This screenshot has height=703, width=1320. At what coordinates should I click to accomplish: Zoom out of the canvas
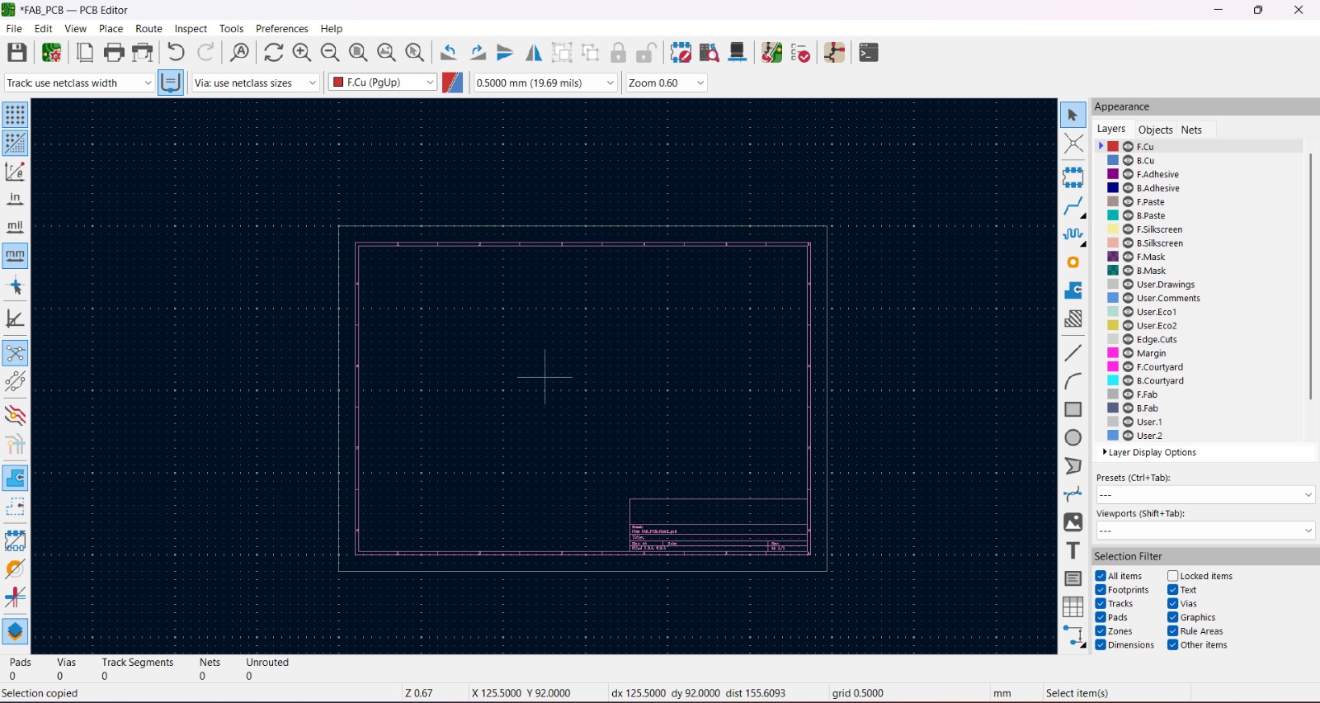(x=330, y=53)
